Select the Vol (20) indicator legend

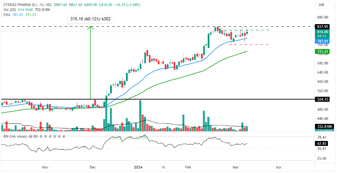coord(10,10)
